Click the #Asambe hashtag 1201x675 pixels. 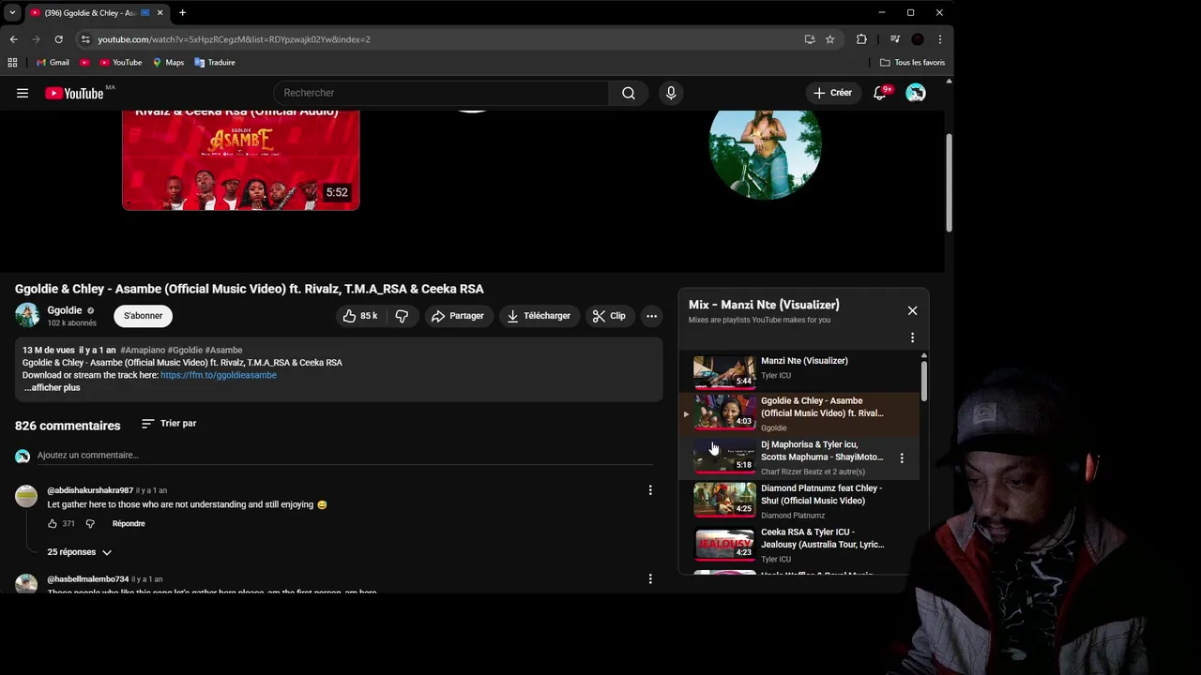coord(223,350)
